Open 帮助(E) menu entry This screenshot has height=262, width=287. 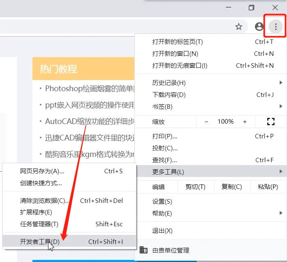(211, 213)
